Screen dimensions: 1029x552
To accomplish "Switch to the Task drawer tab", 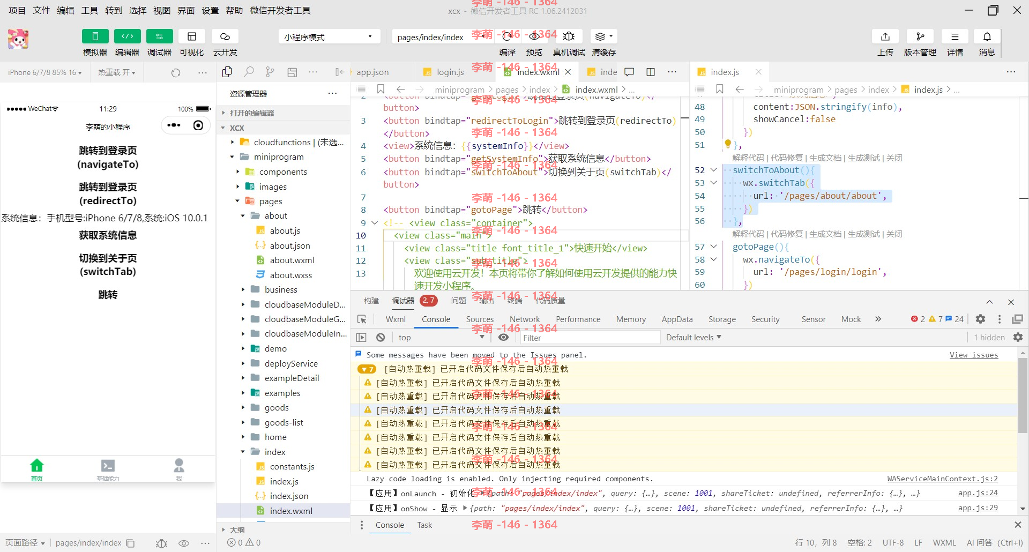I will click(x=424, y=525).
